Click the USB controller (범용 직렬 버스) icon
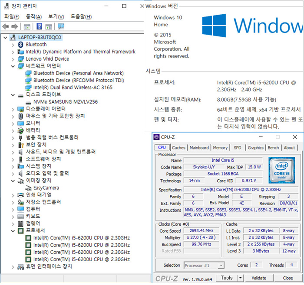Image resolution: width=304 pixels, height=285 pixels. (20, 138)
